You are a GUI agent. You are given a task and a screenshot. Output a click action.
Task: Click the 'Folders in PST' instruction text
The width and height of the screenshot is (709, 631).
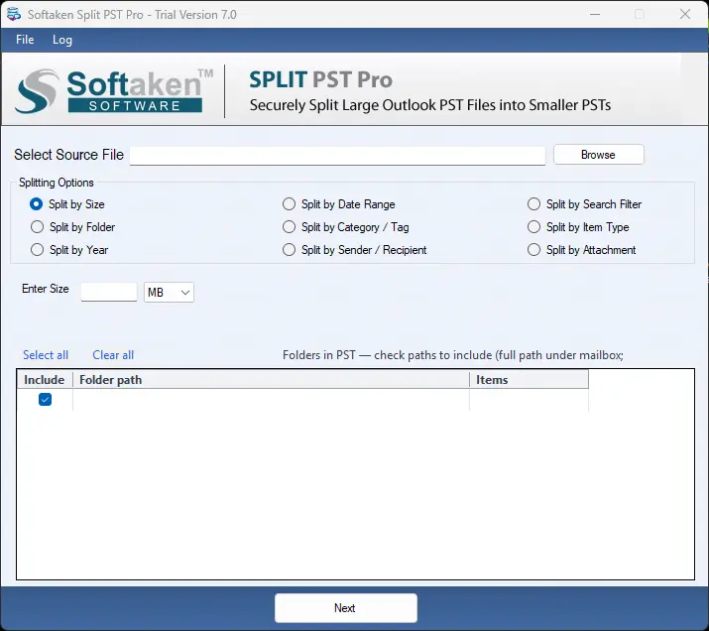(453, 355)
